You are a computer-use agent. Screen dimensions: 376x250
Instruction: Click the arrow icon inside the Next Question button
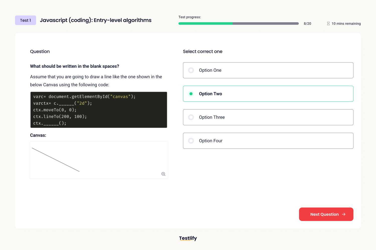tap(344, 214)
